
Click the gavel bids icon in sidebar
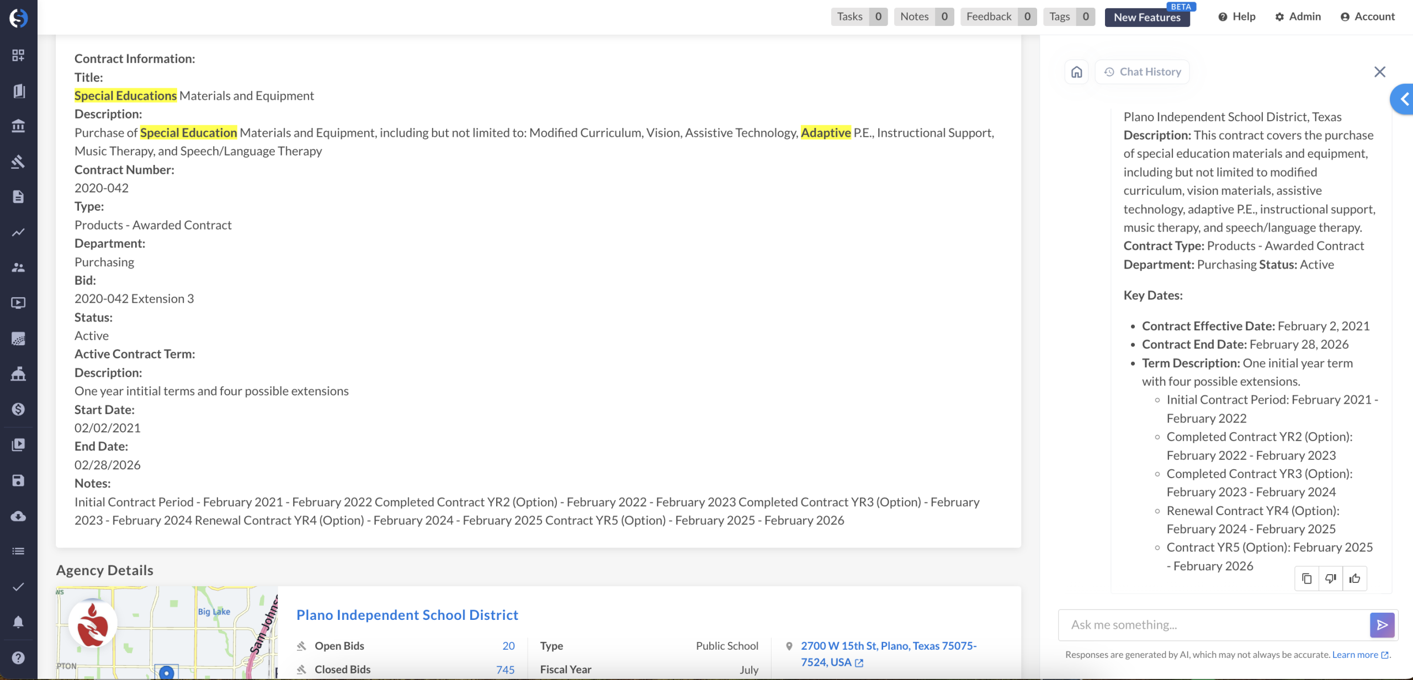tap(18, 162)
